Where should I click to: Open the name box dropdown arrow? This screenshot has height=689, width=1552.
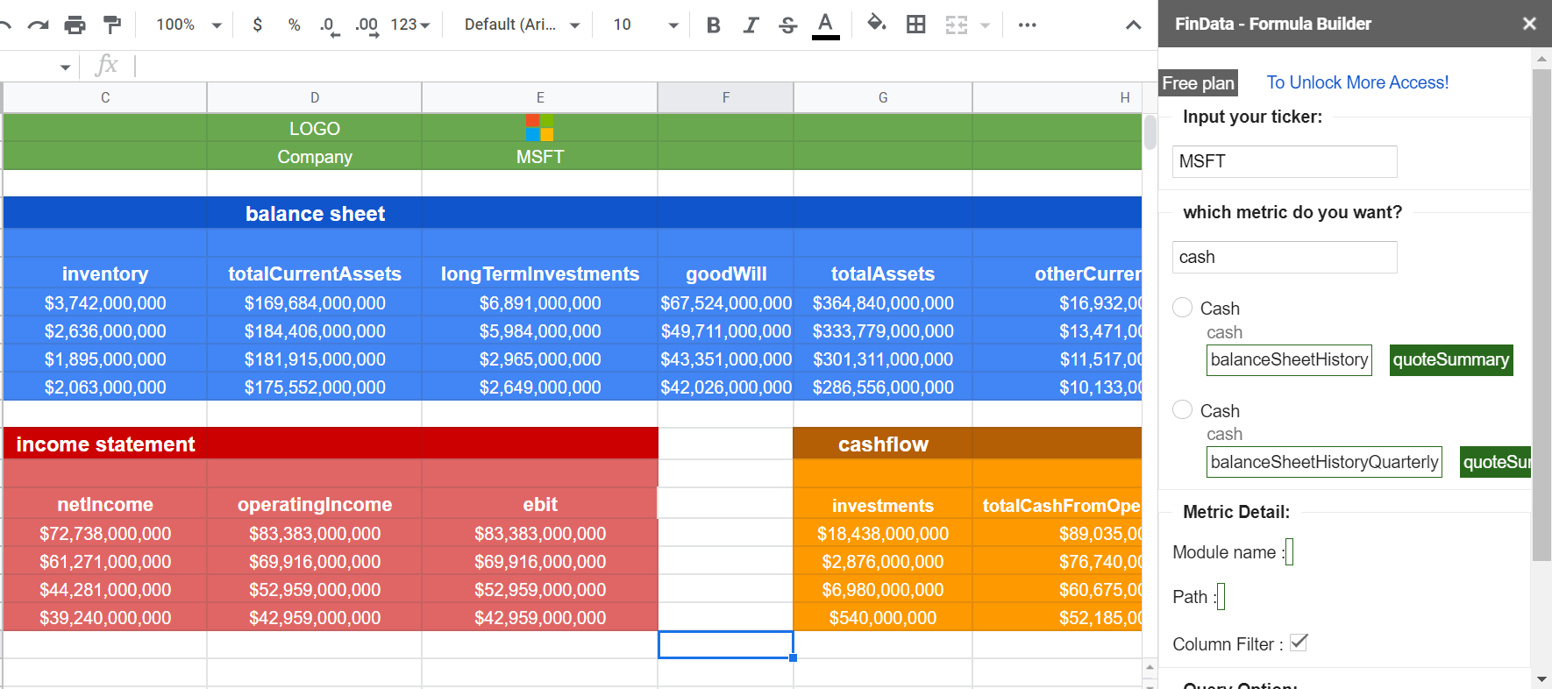(x=65, y=67)
